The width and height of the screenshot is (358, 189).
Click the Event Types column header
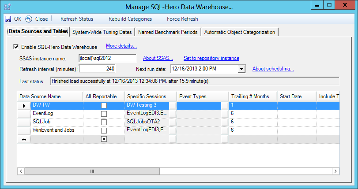[203, 96]
